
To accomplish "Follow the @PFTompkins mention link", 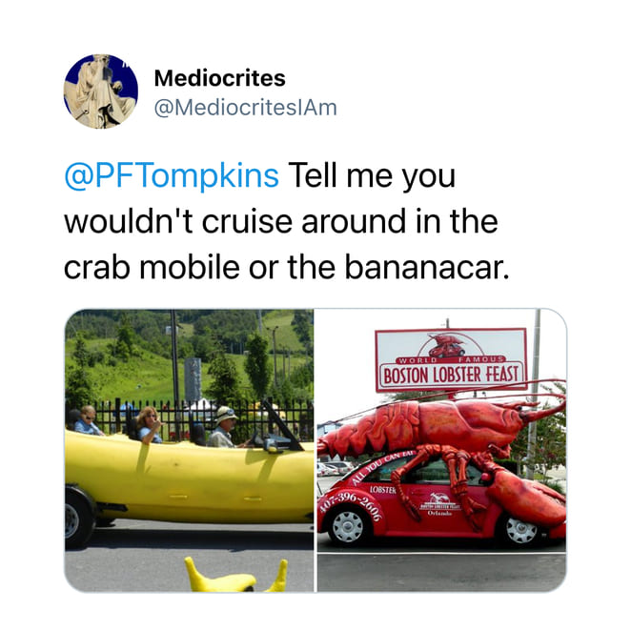I will click(172, 175).
